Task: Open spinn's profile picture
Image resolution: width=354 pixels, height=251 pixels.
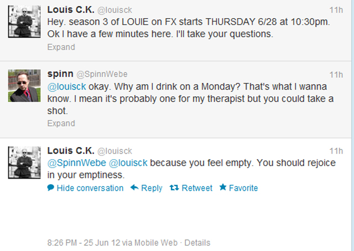Action: (24, 86)
